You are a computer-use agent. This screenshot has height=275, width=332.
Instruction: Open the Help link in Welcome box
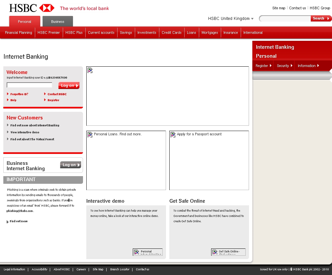tap(13, 100)
